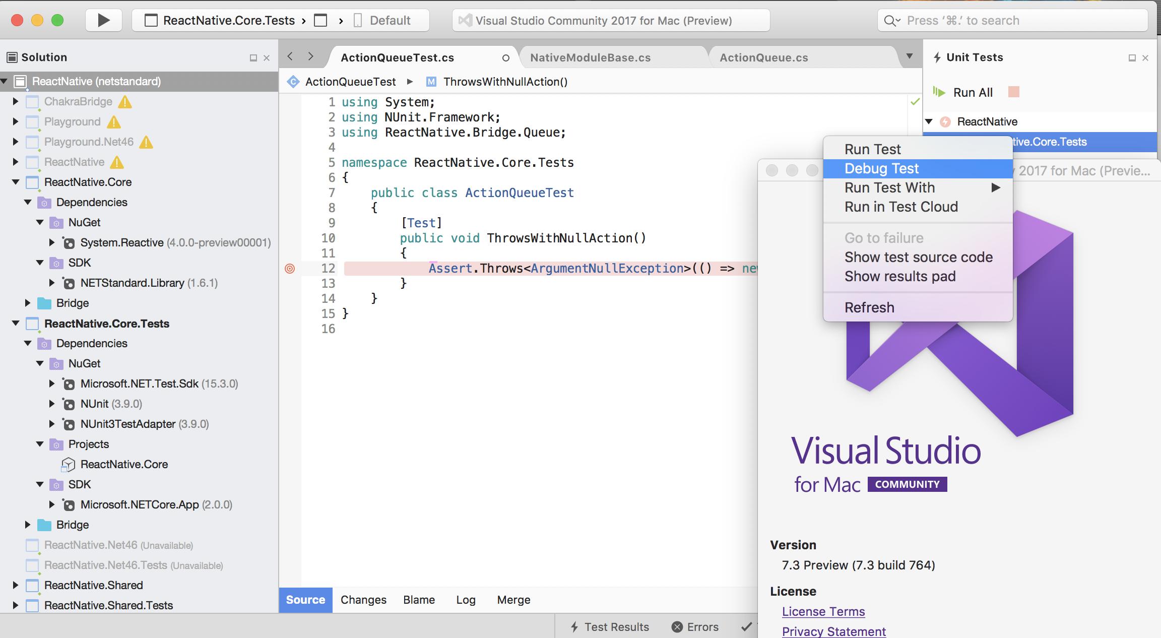This screenshot has width=1161, height=638.
Task: Expand the System.Reactive package
Action: (x=51, y=243)
